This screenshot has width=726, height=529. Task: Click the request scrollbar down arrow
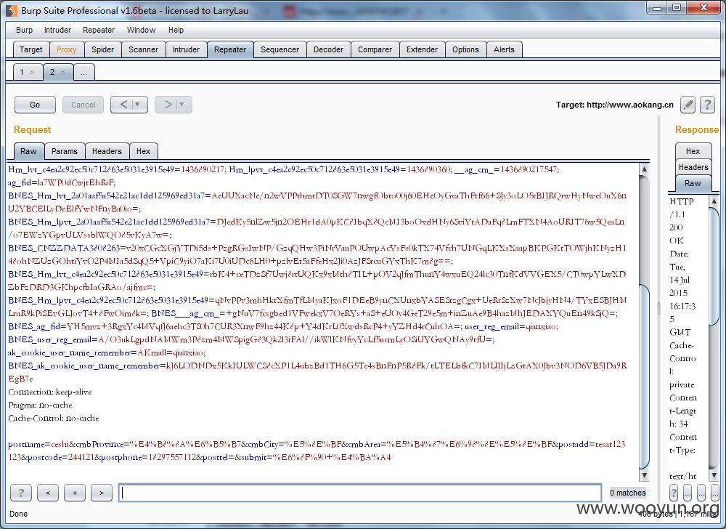point(644,475)
